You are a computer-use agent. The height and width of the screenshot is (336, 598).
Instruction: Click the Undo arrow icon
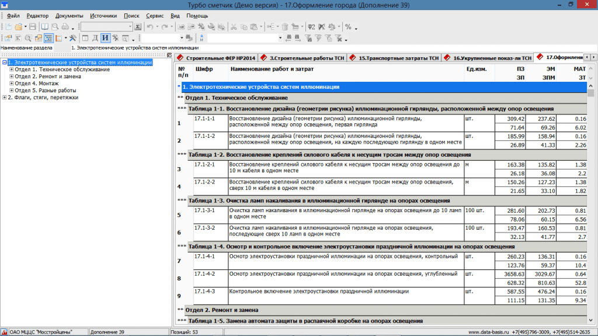[150, 27]
